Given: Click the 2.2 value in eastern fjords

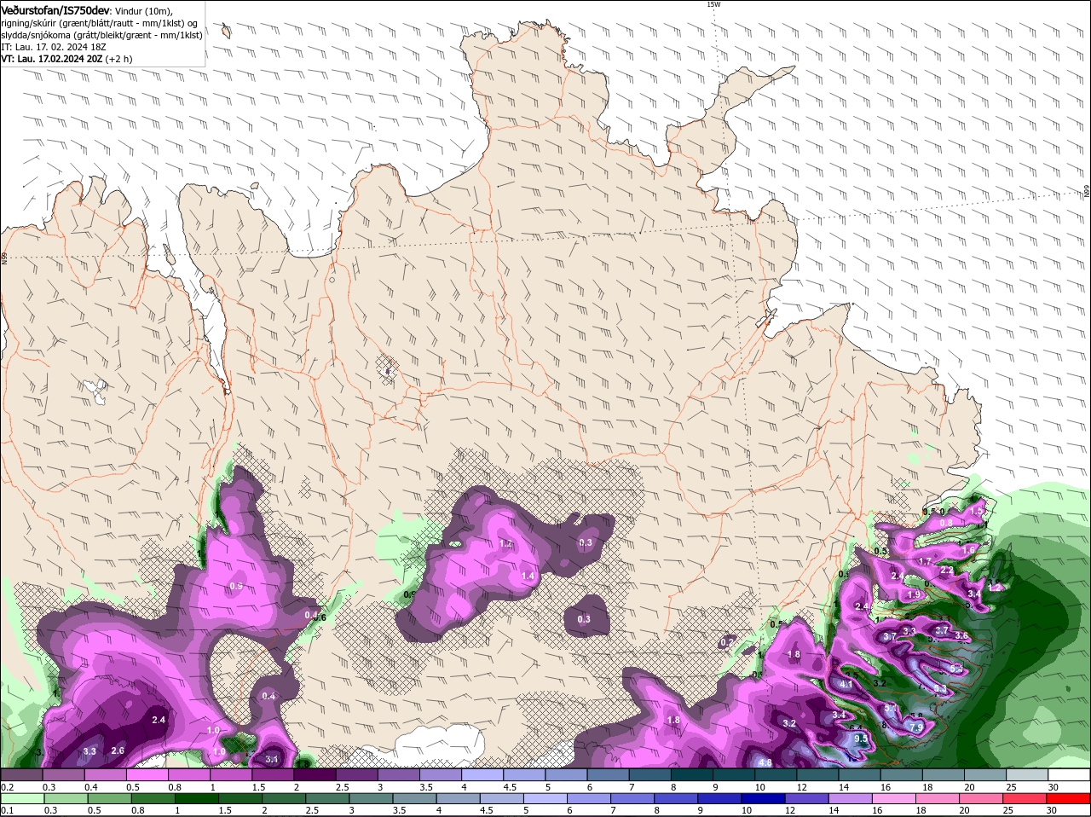Looking at the screenshot, I should click(x=946, y=570).
